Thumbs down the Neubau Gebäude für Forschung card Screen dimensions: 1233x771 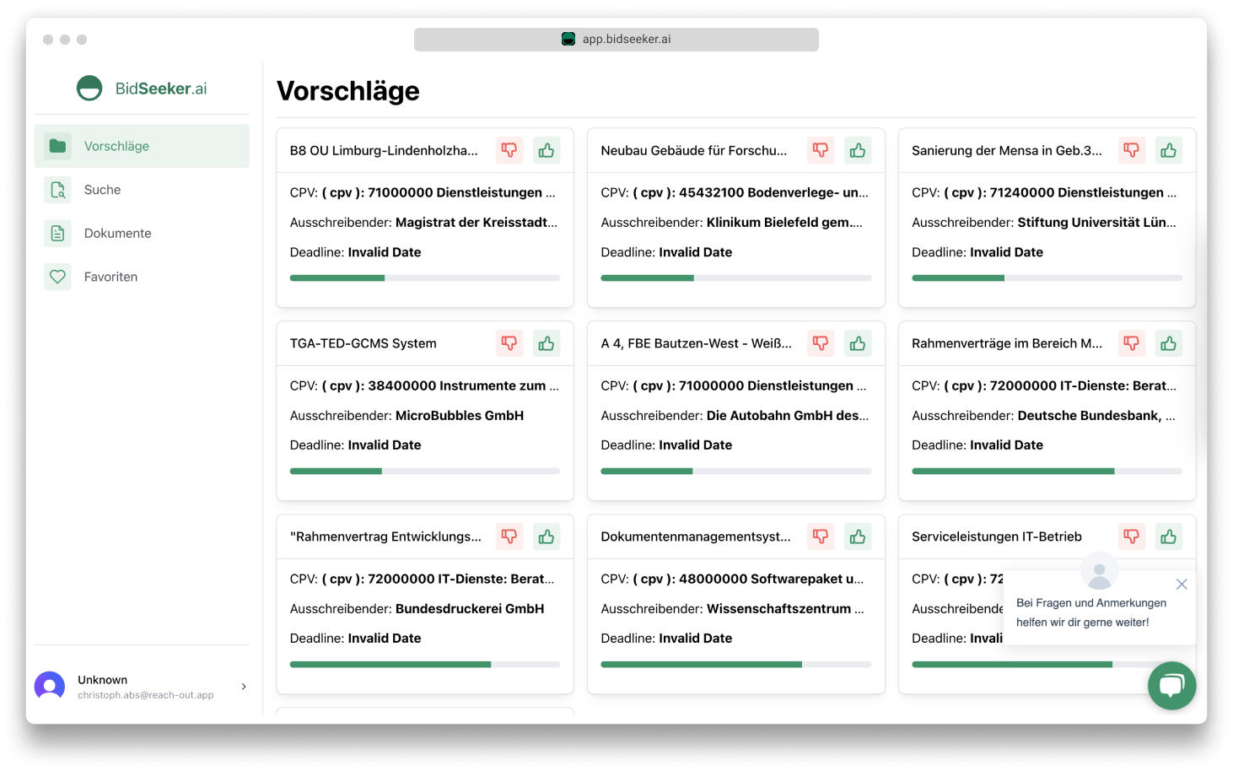pos(820,150)
